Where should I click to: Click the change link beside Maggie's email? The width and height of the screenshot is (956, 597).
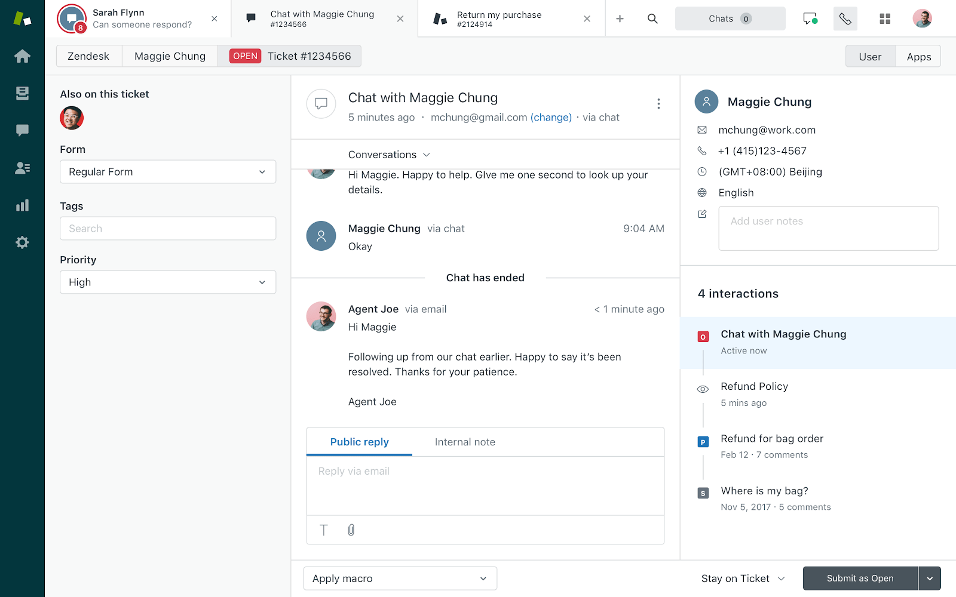click(x=551, y=117)
